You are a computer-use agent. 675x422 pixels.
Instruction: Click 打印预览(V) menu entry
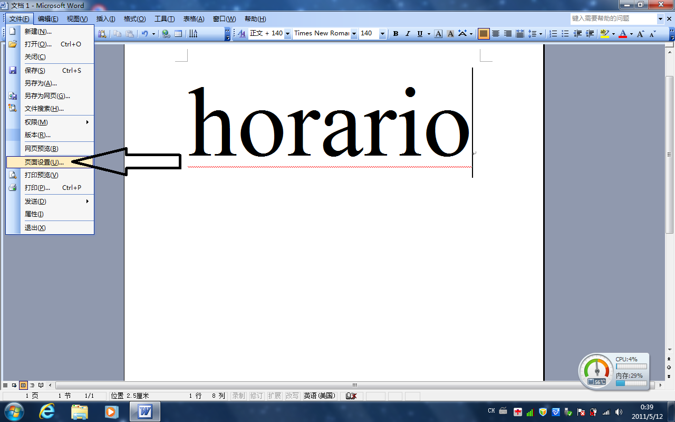pyautogui.click(x=41, y=175)
